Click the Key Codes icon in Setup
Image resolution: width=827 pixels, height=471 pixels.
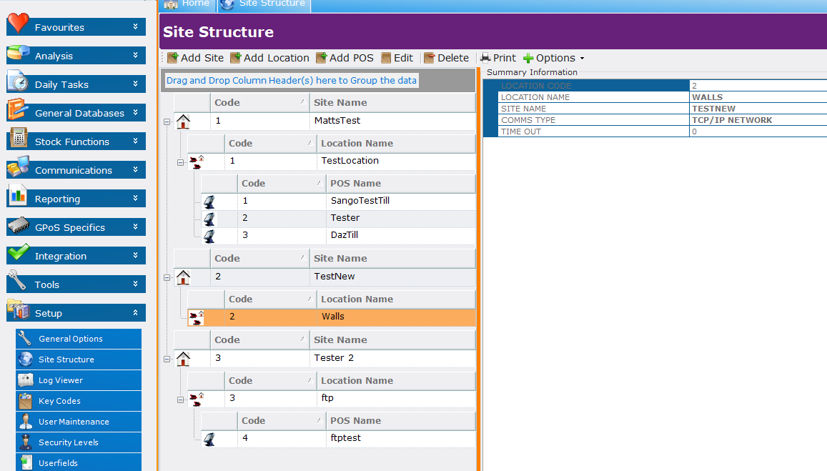coord(25,401)
